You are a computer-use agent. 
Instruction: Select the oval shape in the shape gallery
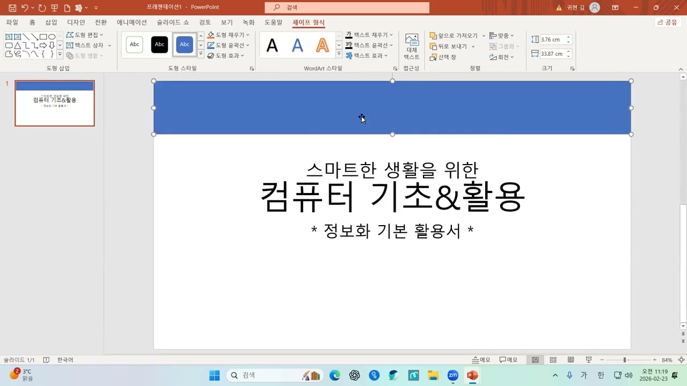tap(52, 37)
